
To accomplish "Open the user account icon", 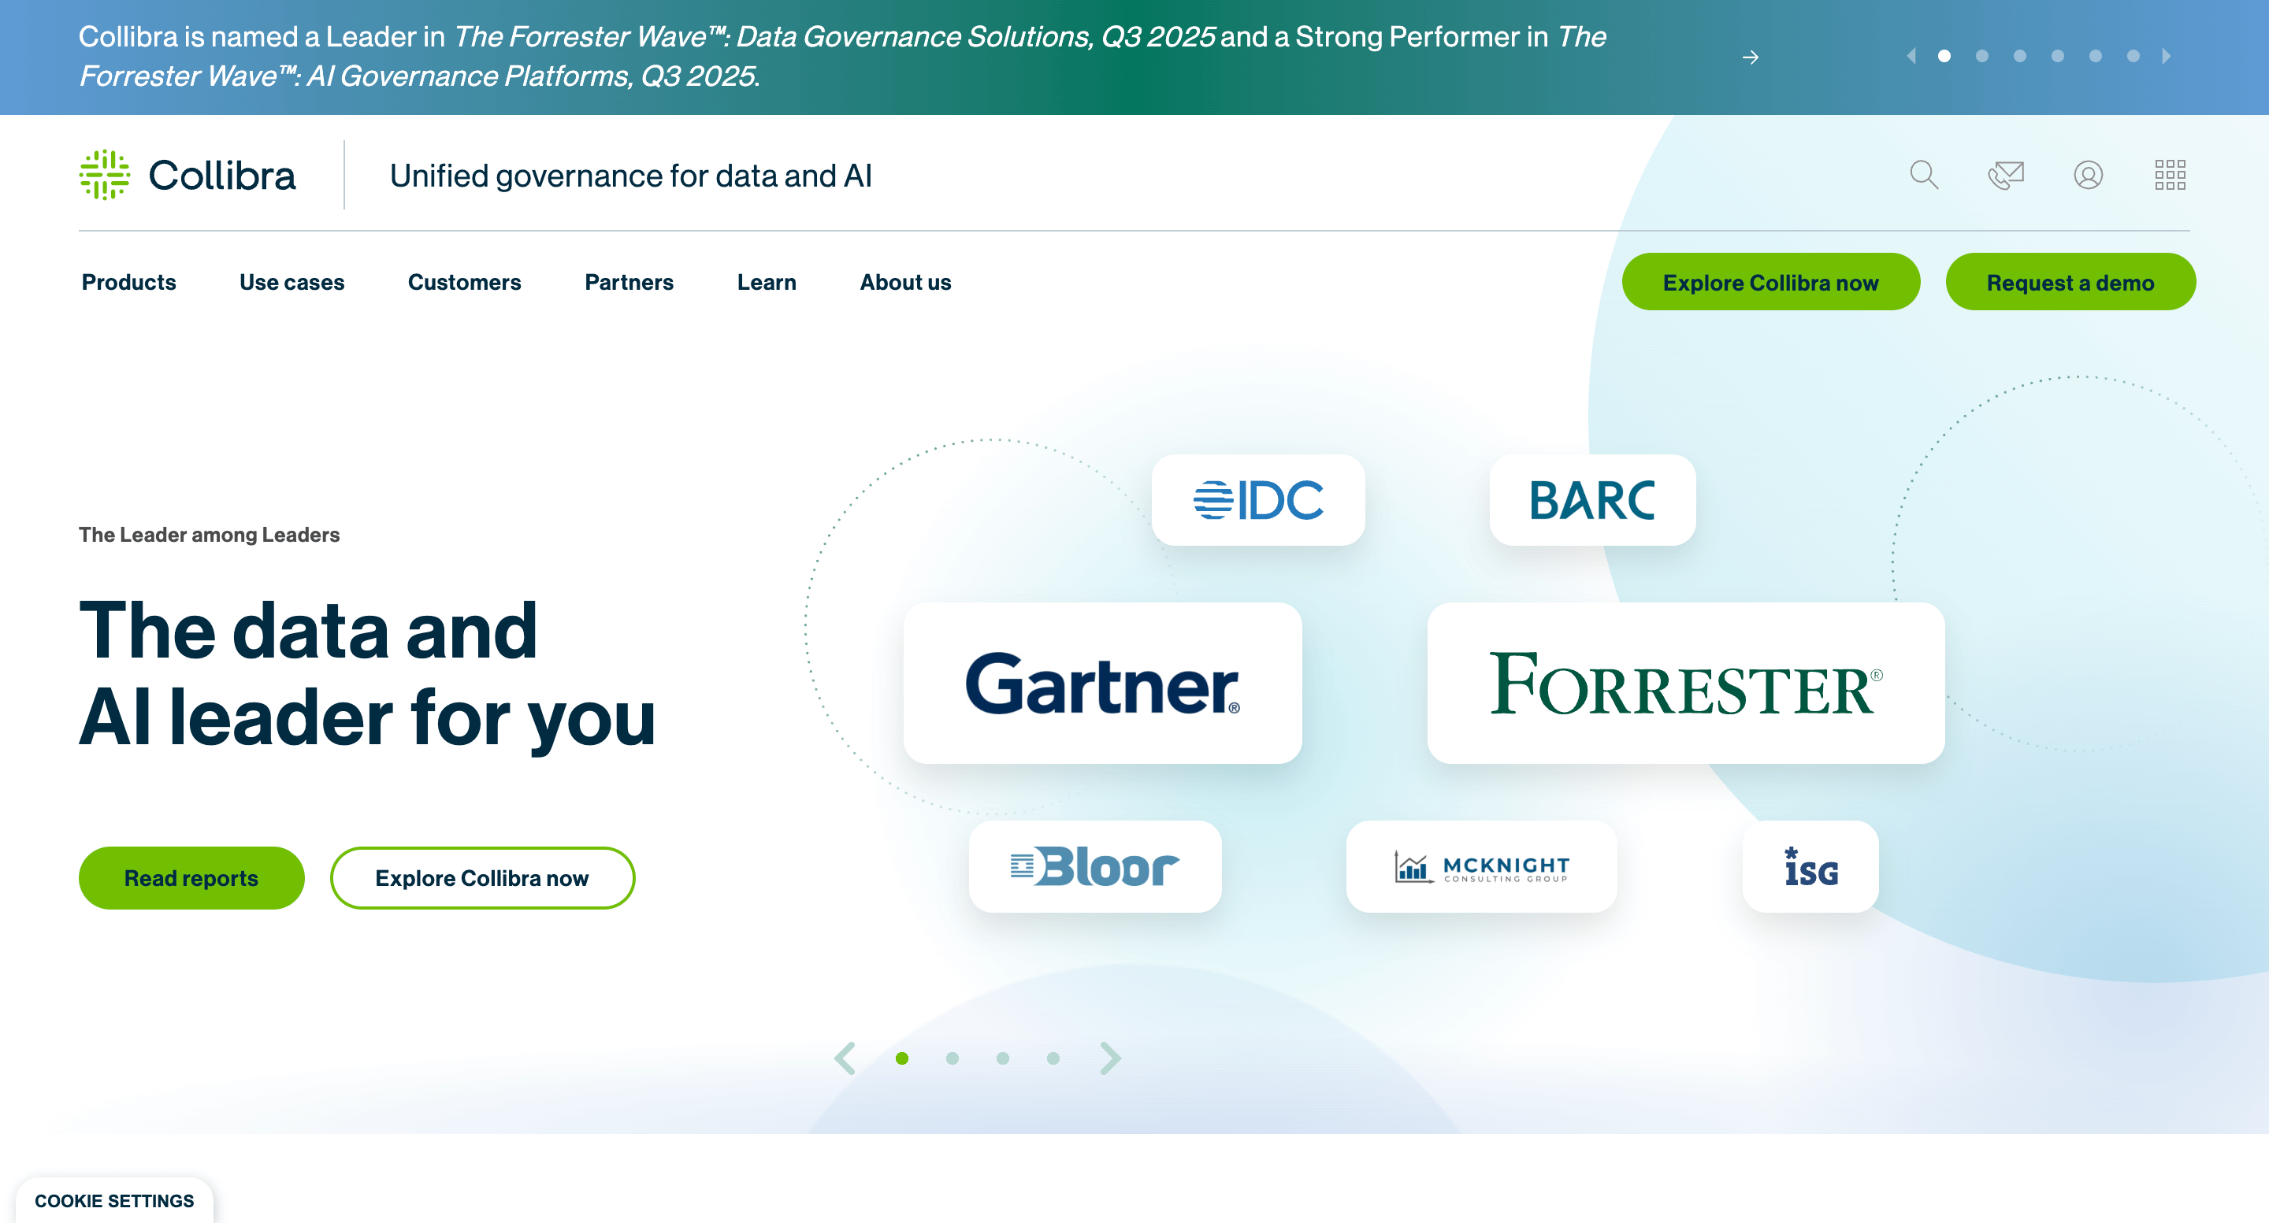I will (x=2089, y=175).
